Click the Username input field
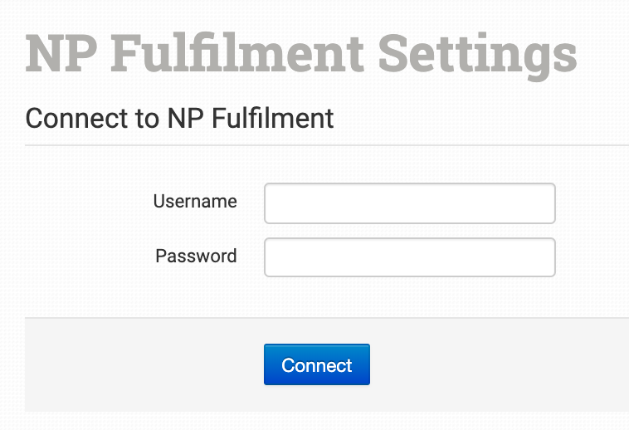 tap(409, 203)
